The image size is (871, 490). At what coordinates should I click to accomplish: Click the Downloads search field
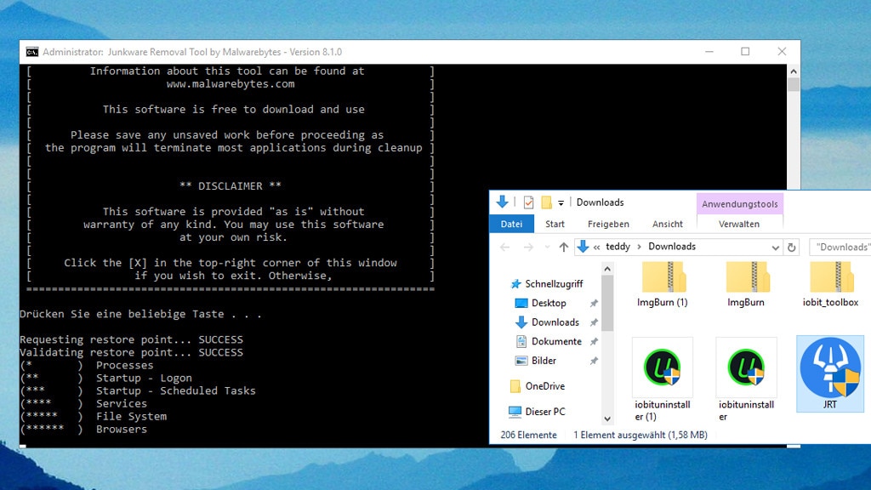[840, 248]
